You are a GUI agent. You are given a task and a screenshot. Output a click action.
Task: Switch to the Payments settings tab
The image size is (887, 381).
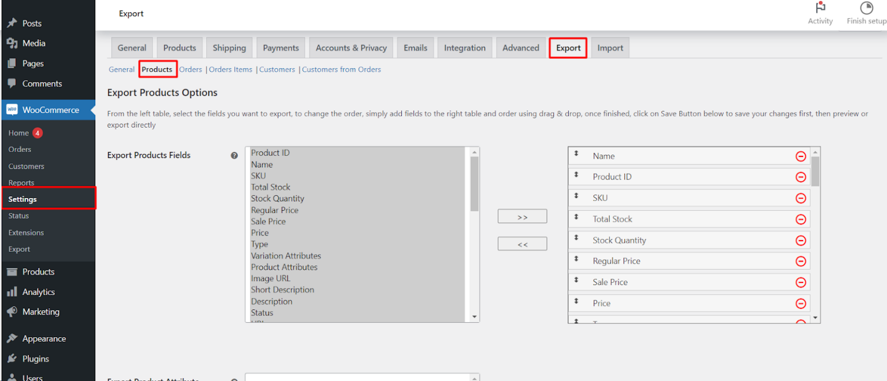click(x=281, y=47)
